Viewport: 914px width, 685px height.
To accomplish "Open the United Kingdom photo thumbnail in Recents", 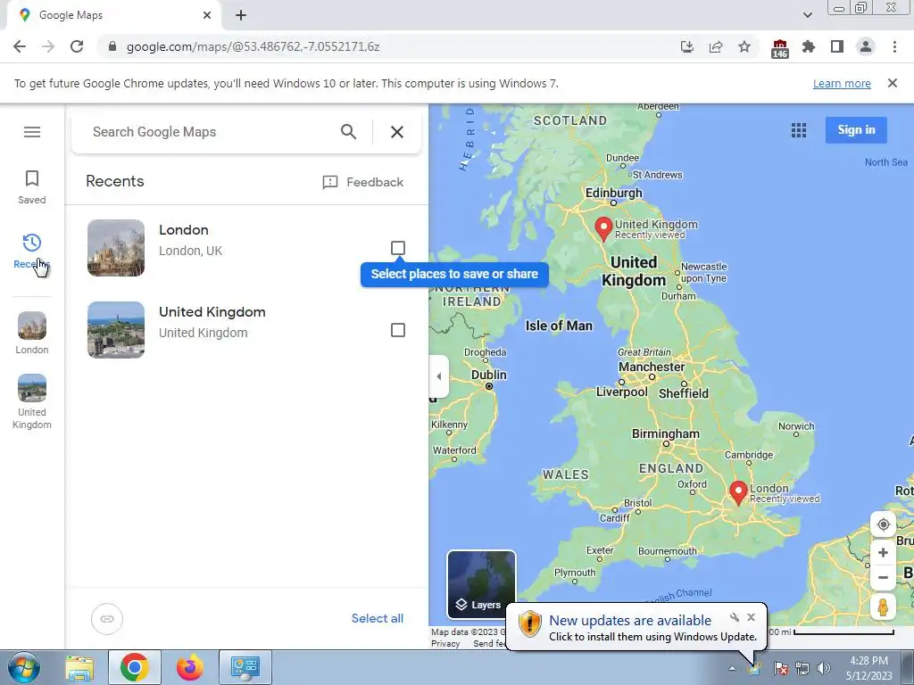I will point(116,330).
